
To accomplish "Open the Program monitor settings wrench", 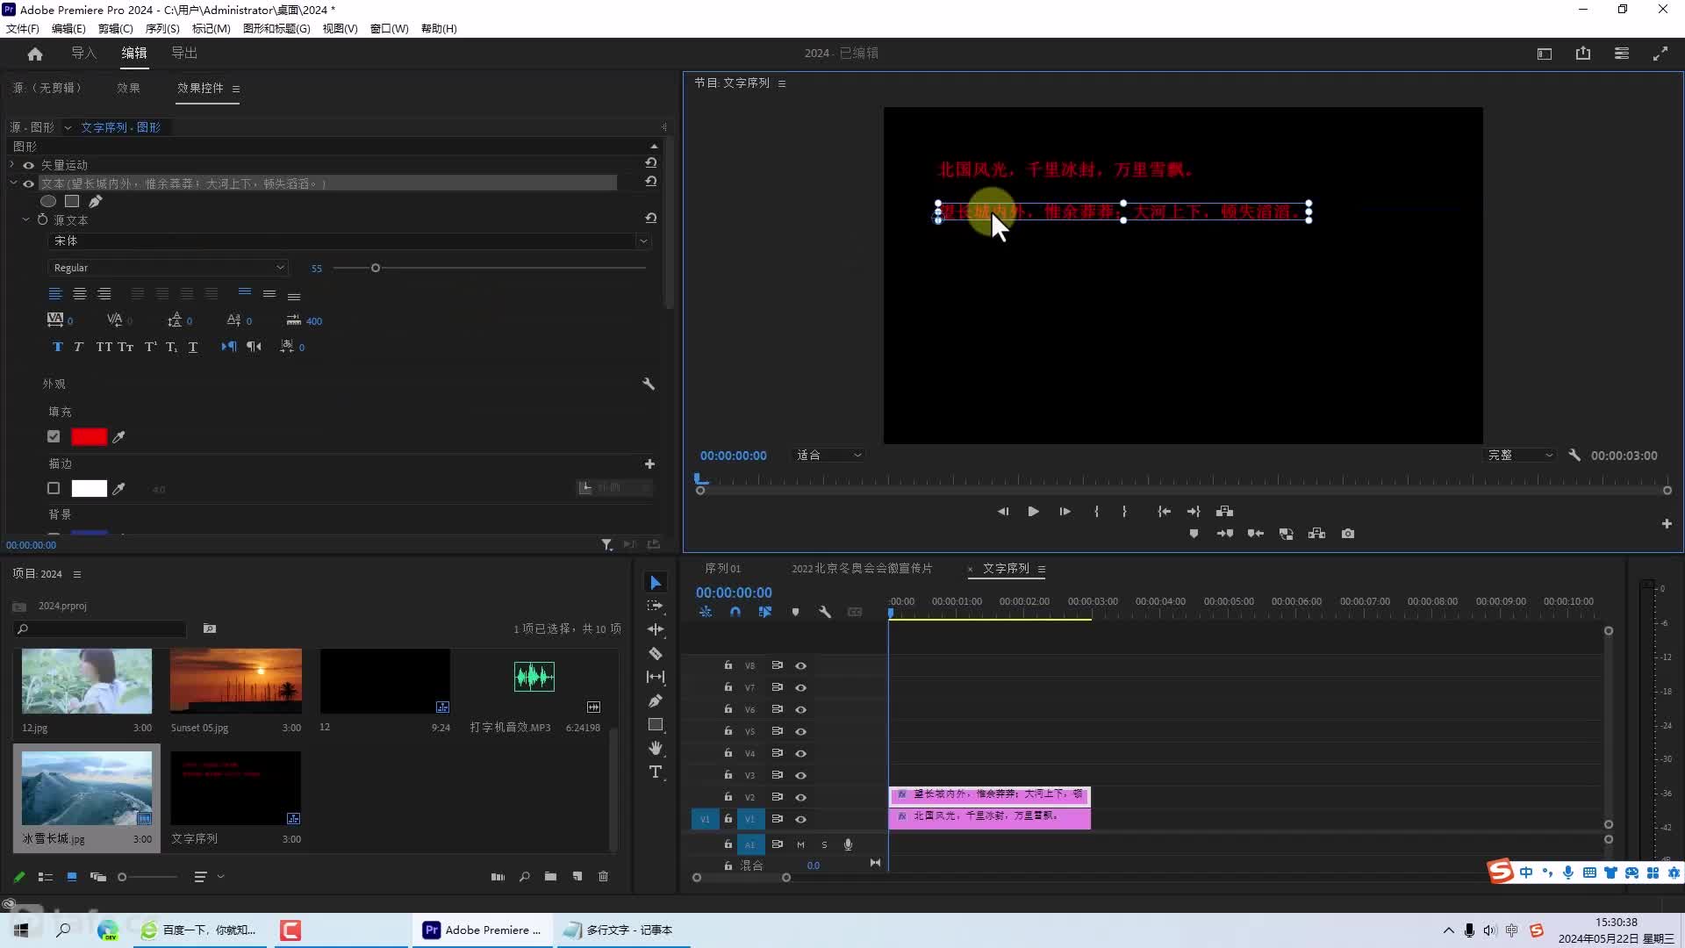I will click(1574, 456).
